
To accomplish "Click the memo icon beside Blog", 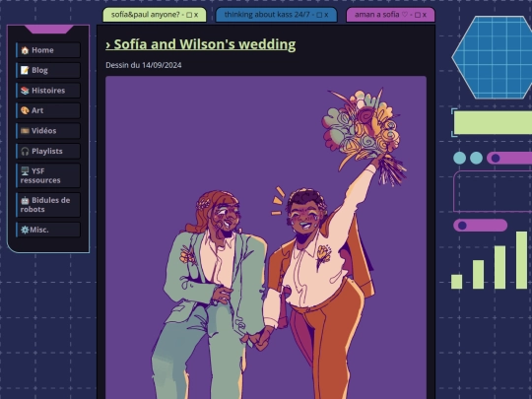I will click(25, 70).
